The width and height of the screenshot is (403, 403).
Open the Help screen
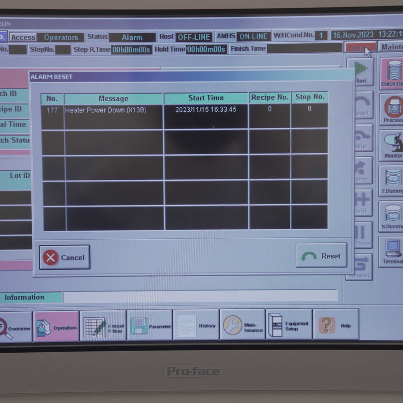coord(335,325)
